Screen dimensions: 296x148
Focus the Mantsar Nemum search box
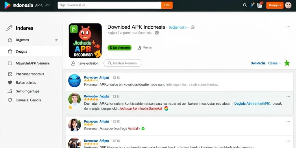123,63
